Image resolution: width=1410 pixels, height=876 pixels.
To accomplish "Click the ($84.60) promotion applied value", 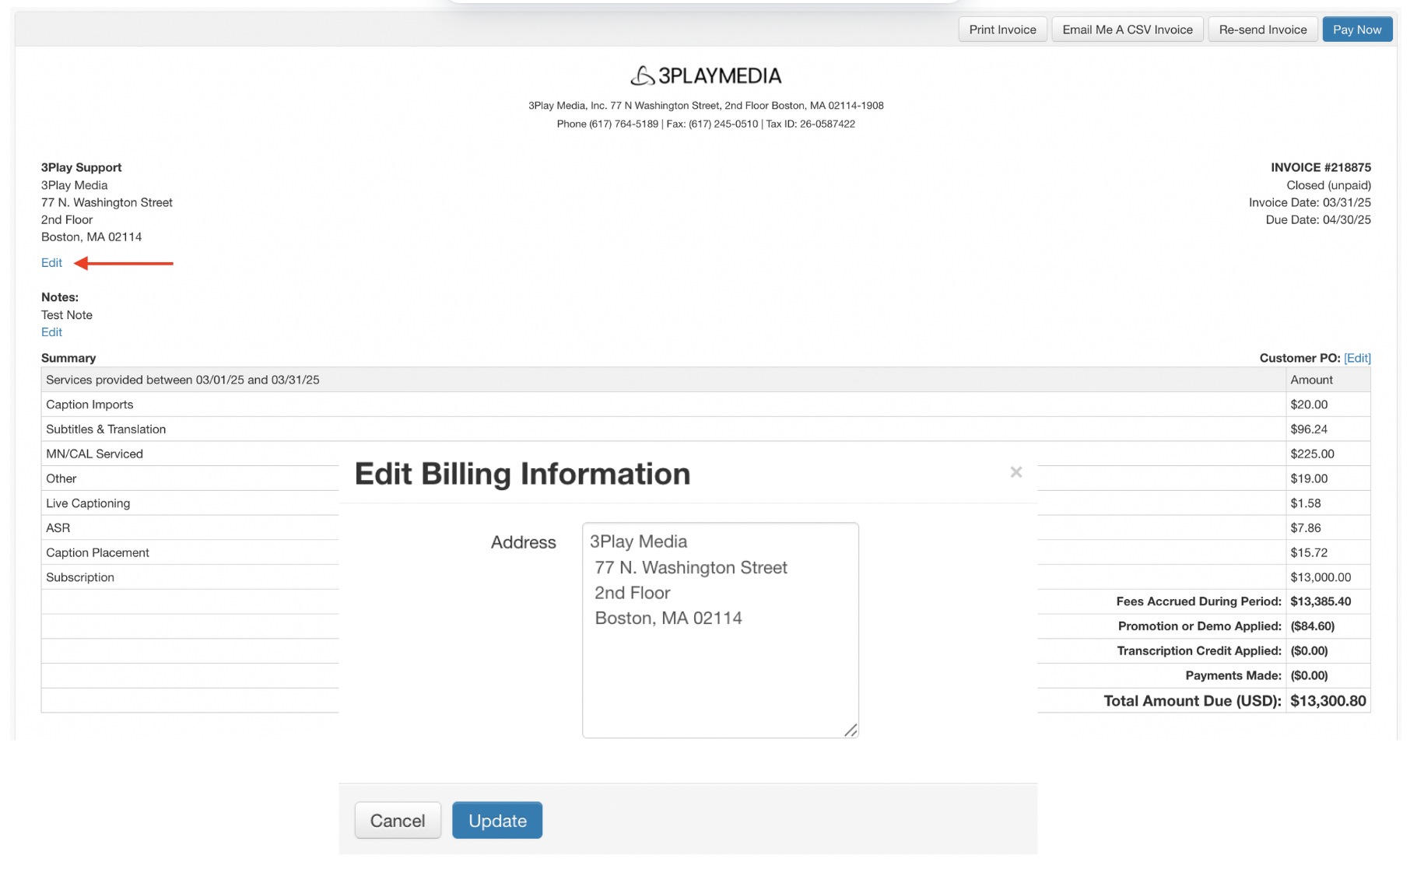I will pyautogui.click(x=1313, y=626).
